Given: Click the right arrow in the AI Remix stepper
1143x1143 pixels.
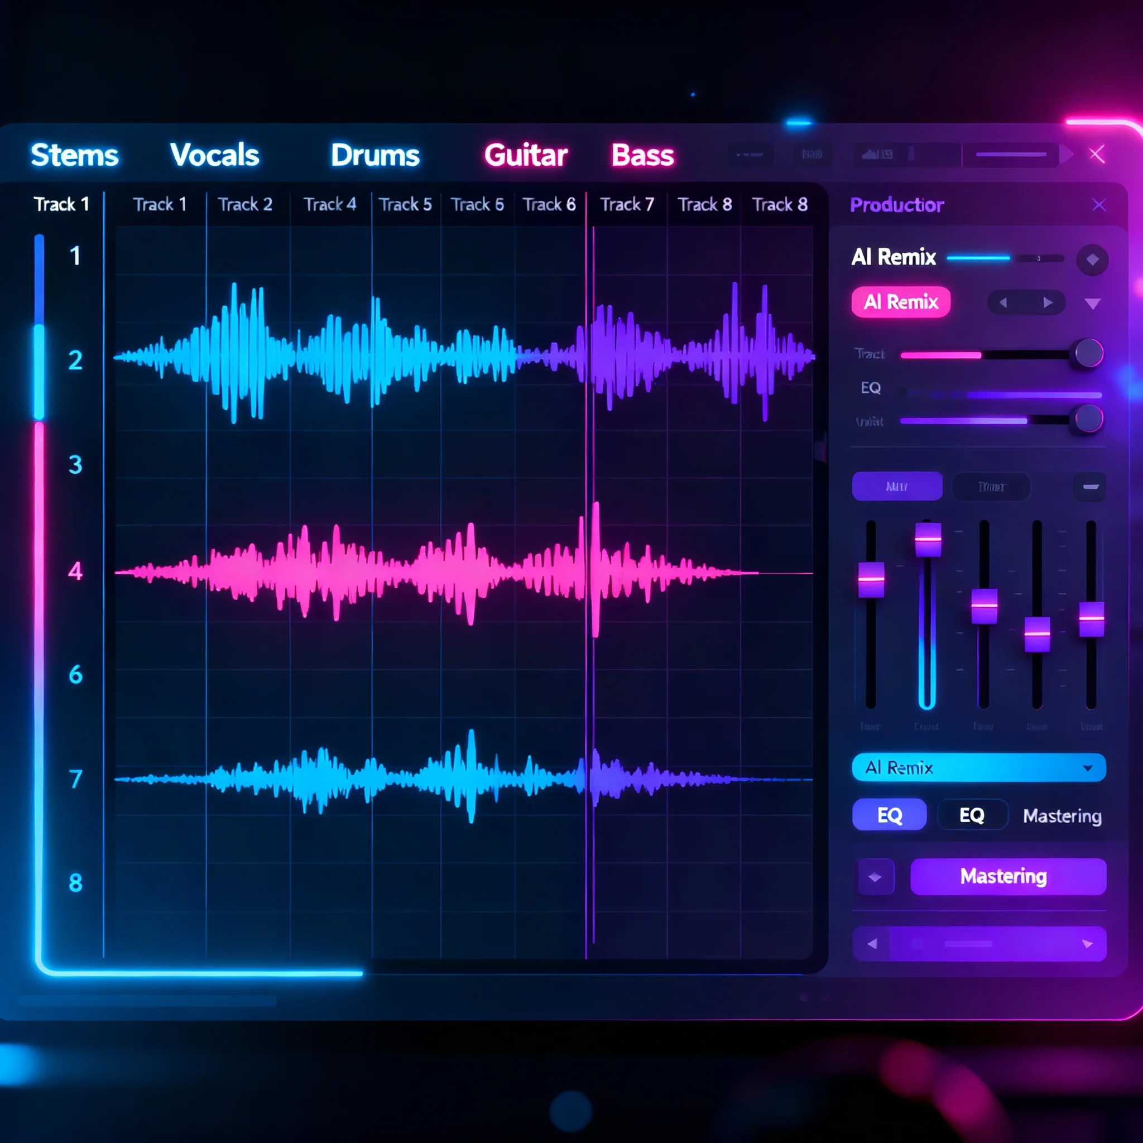Looking at the screenshot, I should 1048,303.
